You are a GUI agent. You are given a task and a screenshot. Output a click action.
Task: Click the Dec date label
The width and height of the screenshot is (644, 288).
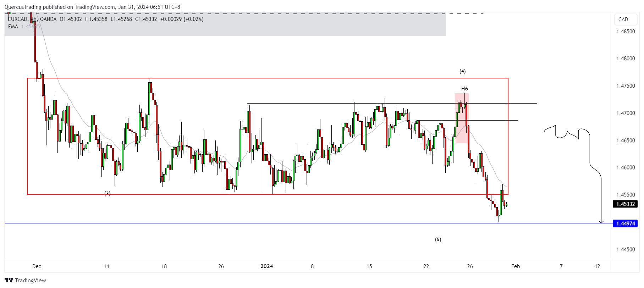click(37, 266)
